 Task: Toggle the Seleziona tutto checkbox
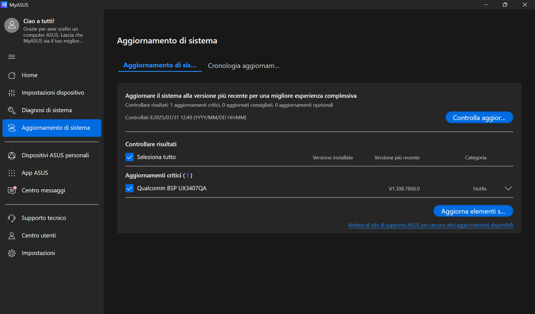point(130,157)
